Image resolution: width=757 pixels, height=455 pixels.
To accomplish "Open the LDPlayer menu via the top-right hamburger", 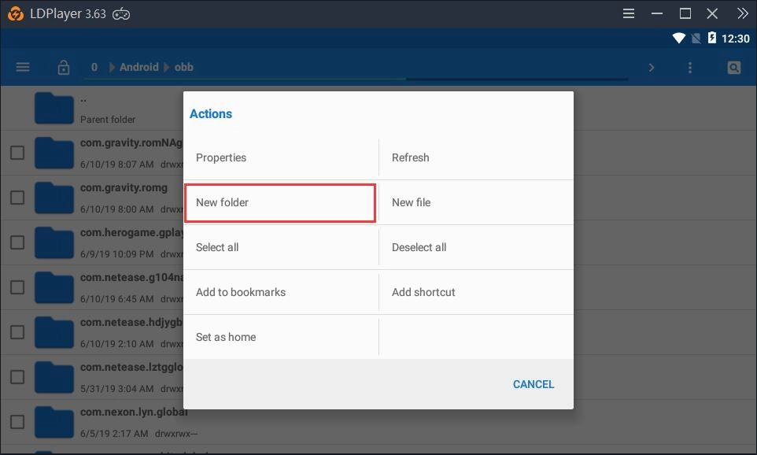I will click(628, 13).
